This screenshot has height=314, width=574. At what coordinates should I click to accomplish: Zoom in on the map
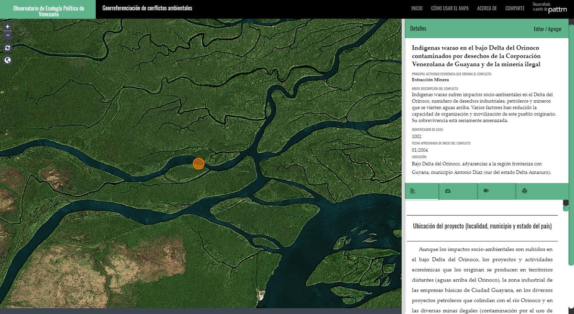(7, 27)
